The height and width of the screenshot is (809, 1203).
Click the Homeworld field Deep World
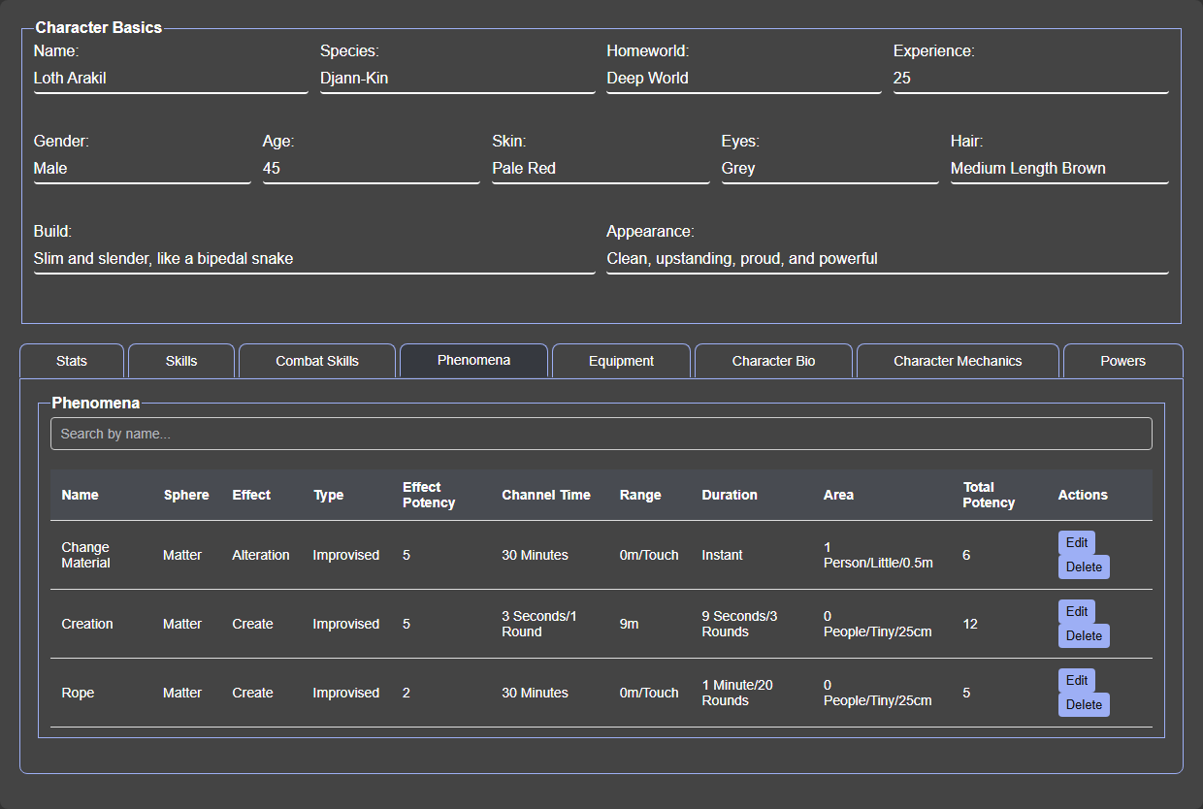point(744,79)
